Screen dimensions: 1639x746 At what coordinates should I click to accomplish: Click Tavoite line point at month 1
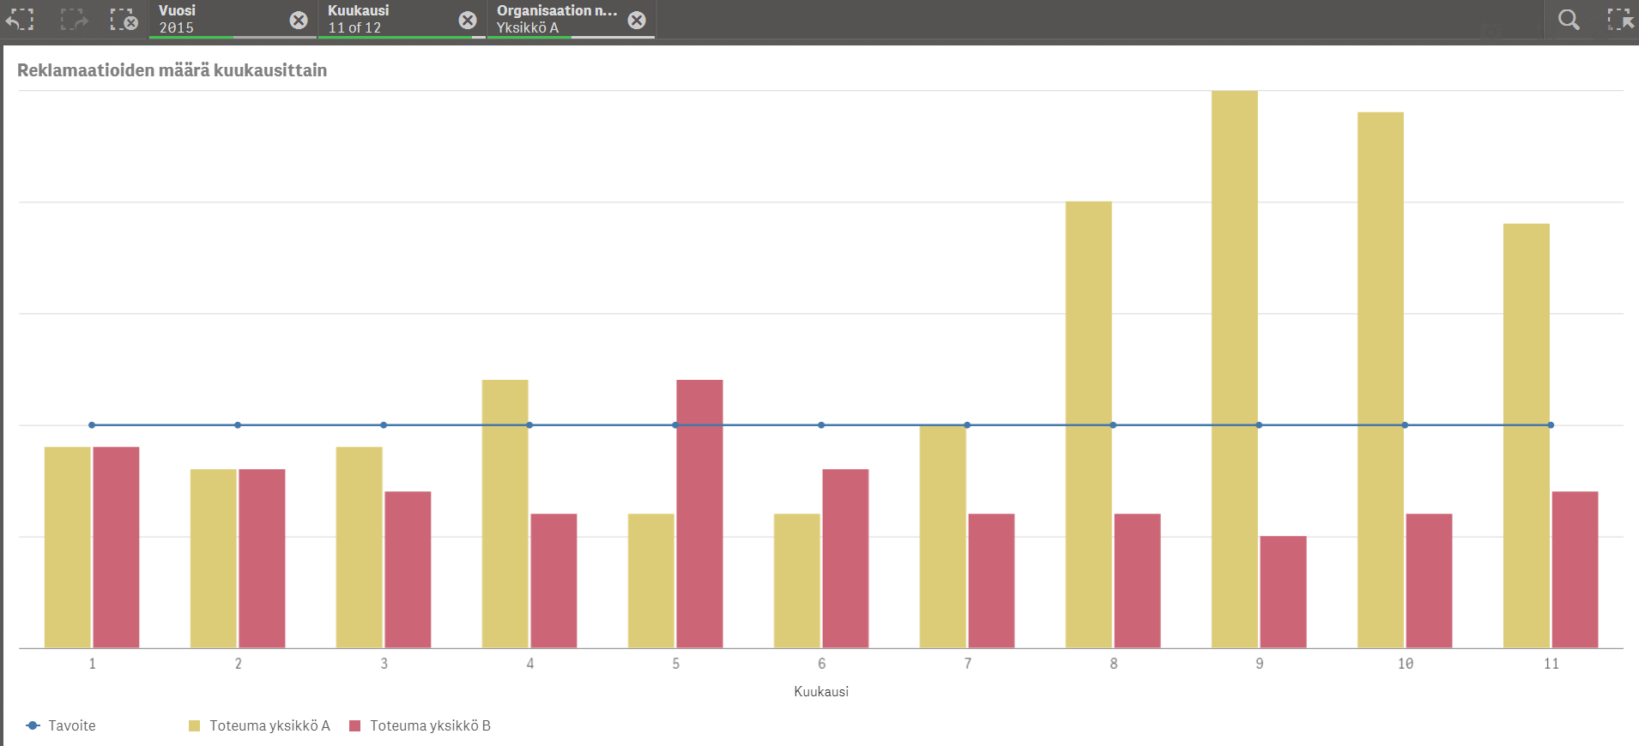(x=92, y=425)
